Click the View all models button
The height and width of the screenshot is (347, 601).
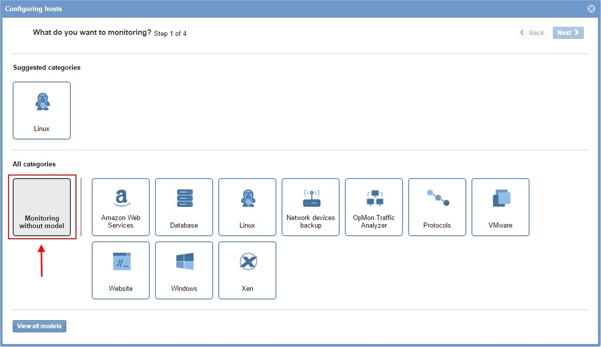[39, 326]
